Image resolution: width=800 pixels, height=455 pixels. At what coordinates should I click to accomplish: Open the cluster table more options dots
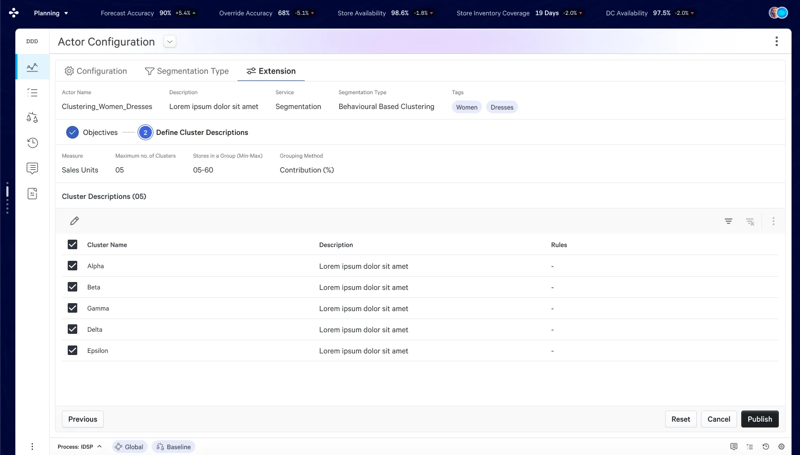(773, 221)
